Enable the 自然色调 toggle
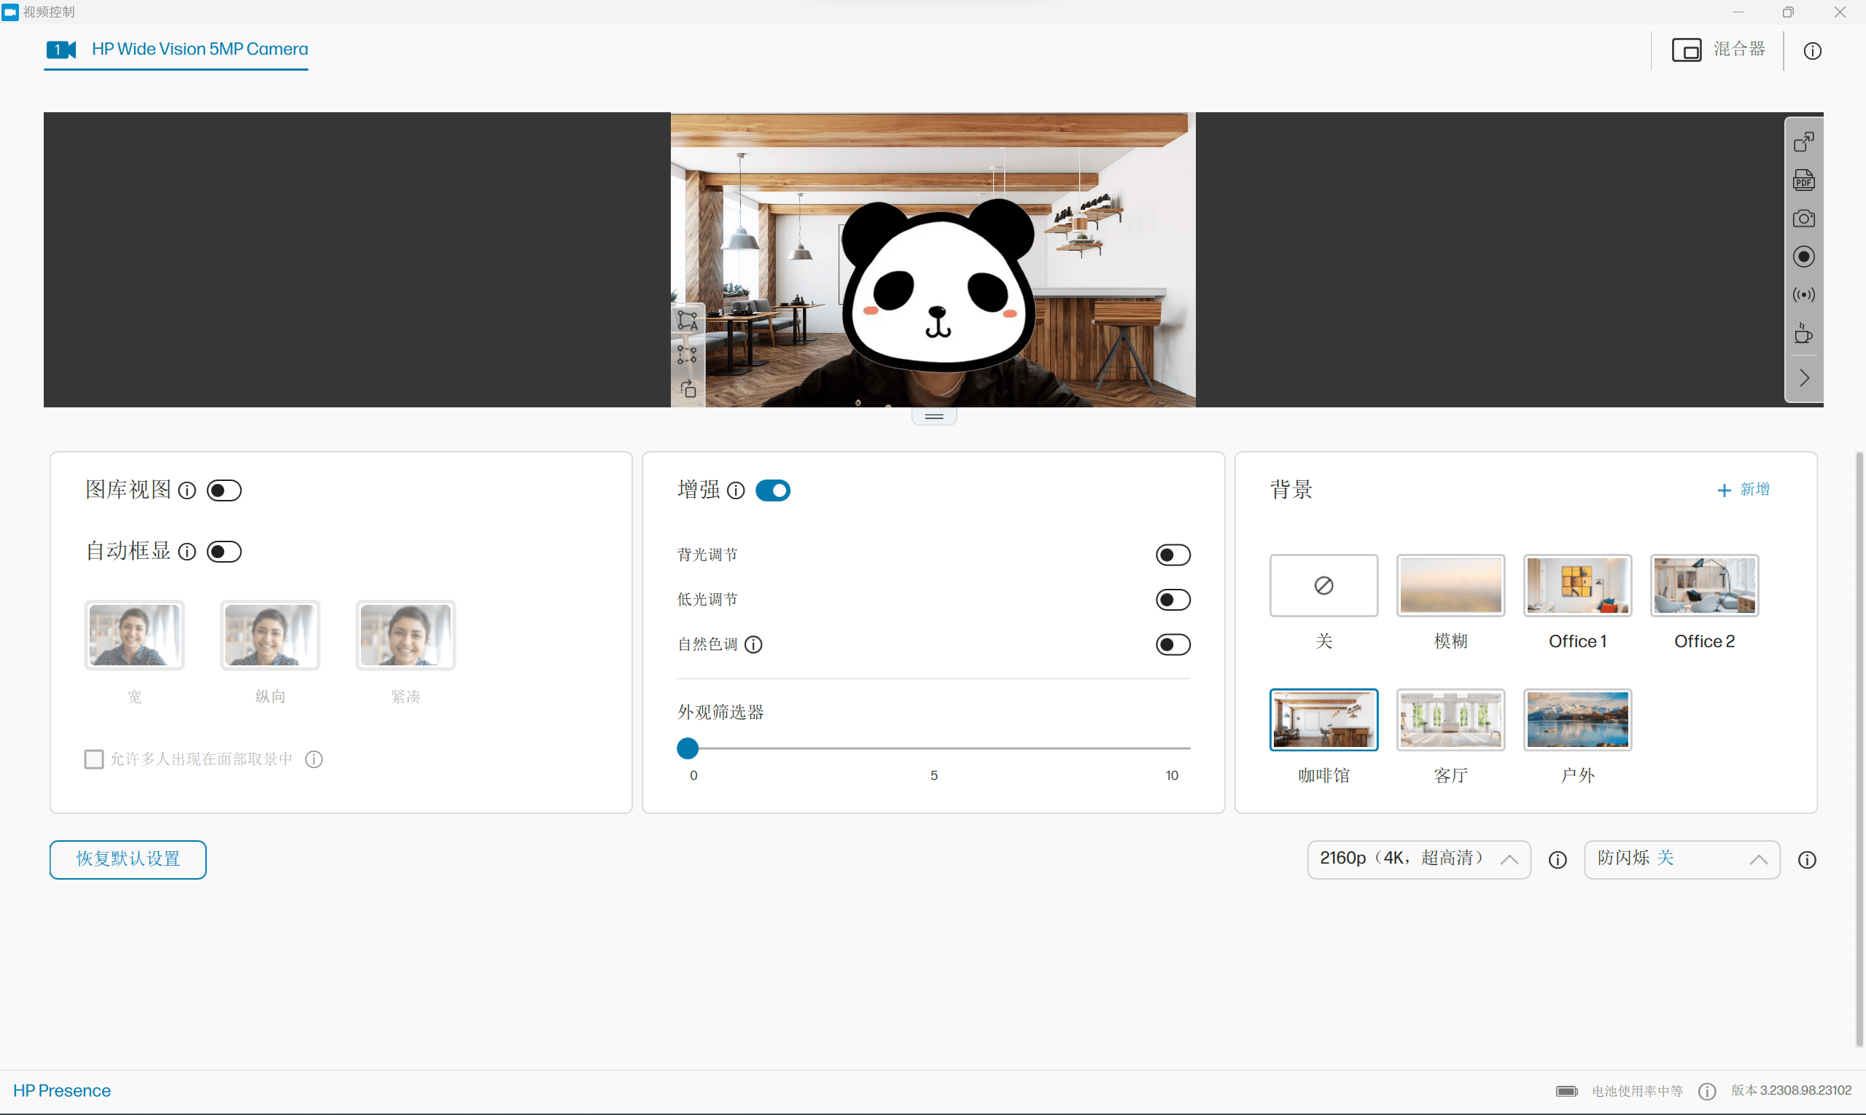Viewport: 1866px width, 1115px height. (x=1173, y=645)
